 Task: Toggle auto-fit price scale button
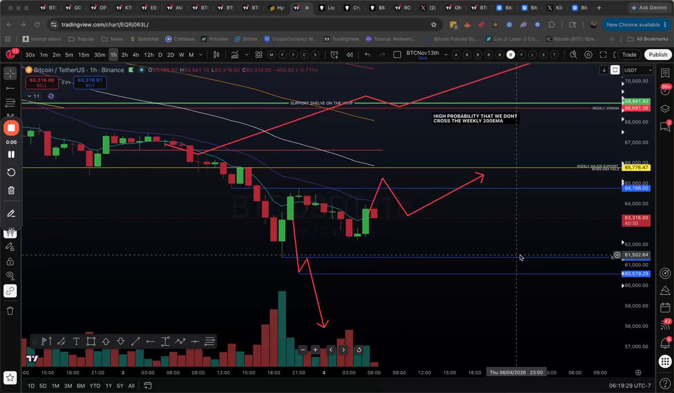coord(615,70)
